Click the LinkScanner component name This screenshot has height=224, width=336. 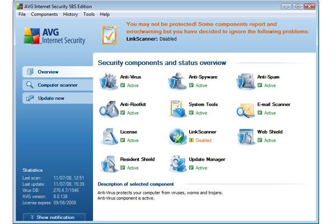tap(203, 132)
